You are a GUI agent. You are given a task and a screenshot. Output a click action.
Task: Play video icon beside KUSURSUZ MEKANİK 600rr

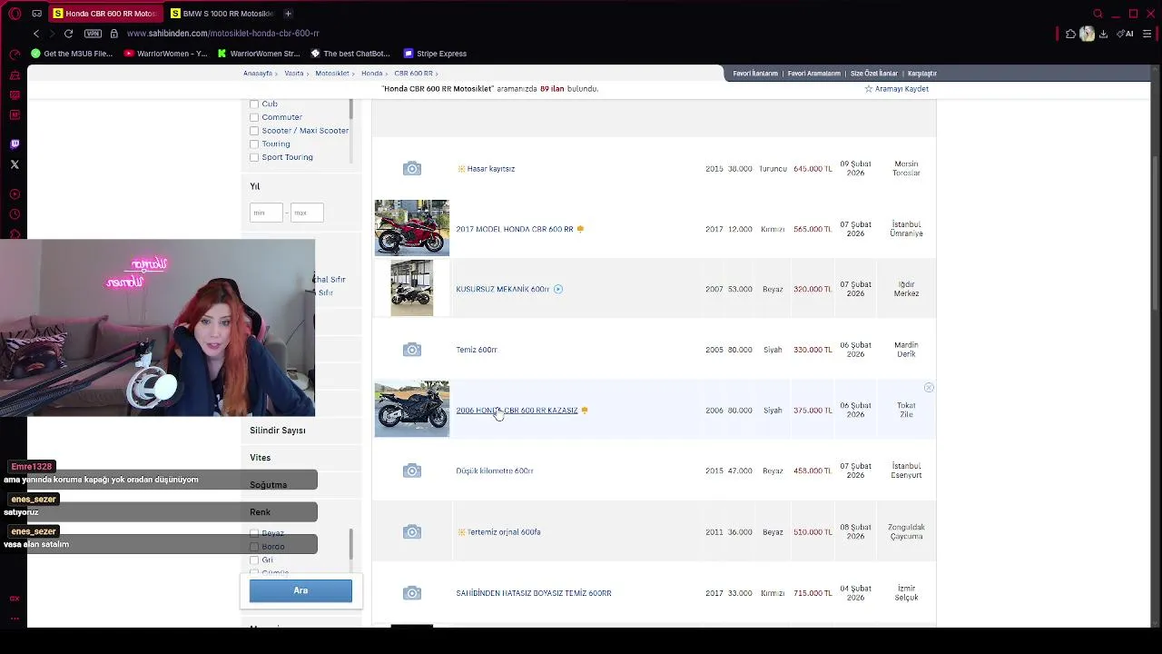coord(558,289)
